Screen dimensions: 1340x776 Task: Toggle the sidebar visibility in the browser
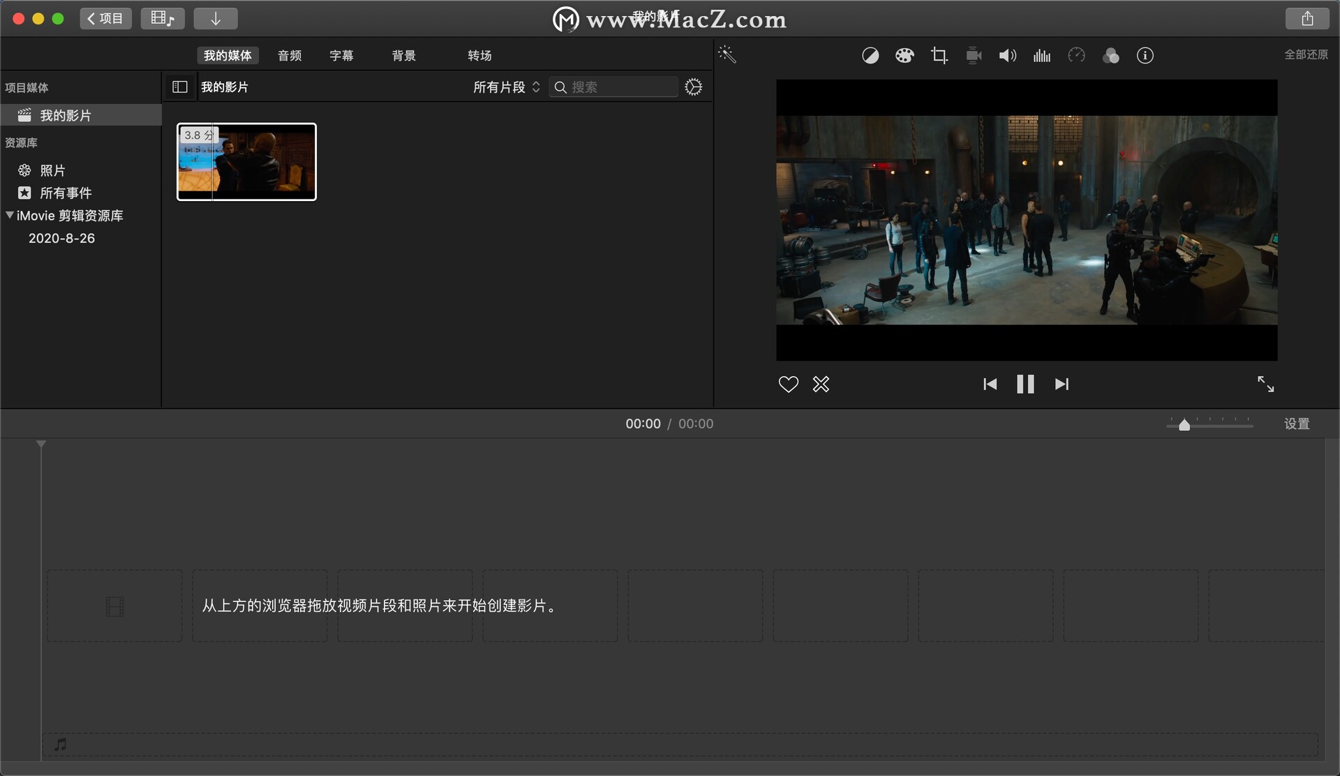click(x=179, y=87)
